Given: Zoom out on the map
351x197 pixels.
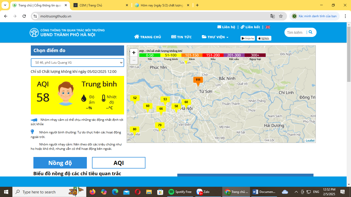Looking at the screenshot, I should click(x=134, y=60).
